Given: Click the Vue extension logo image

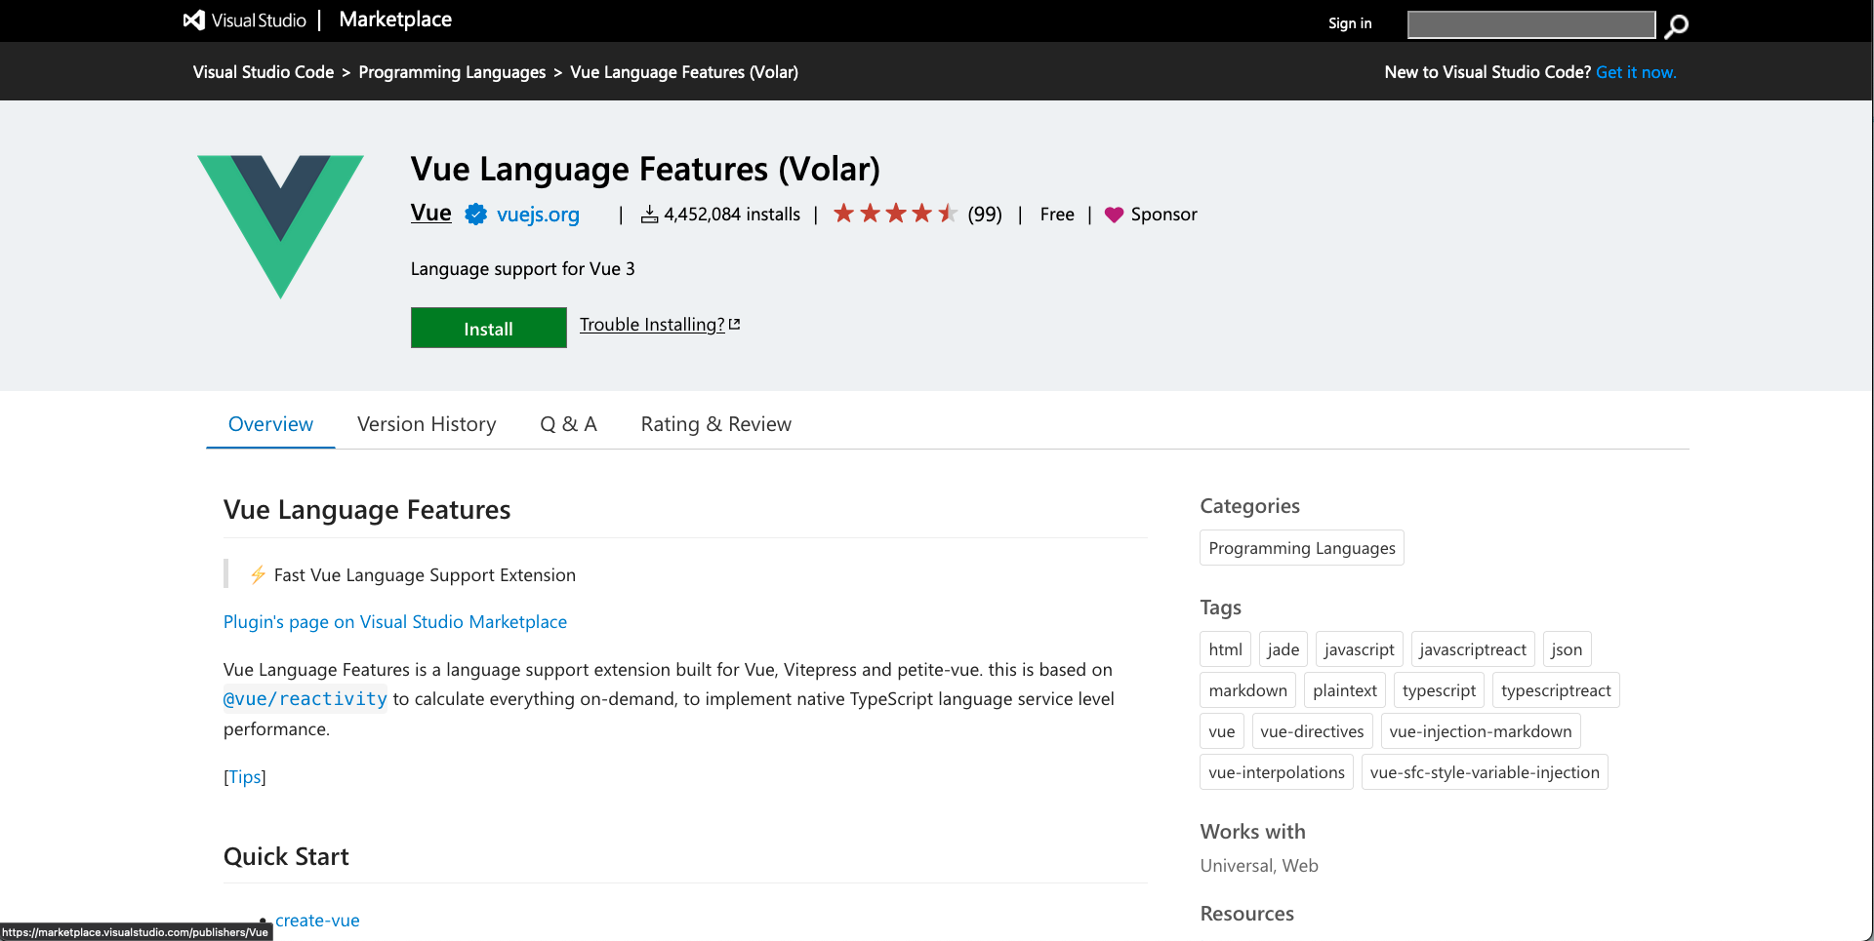Looking at the screenshot, I should point(280,225).
